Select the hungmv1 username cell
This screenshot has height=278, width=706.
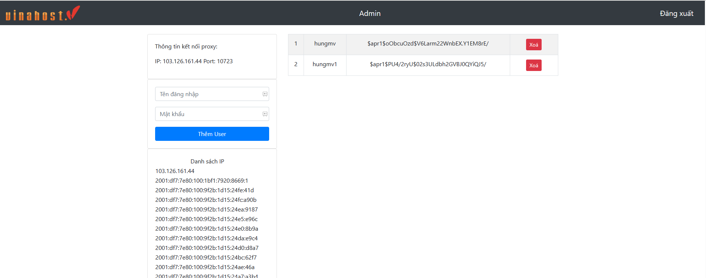[325, 64]
